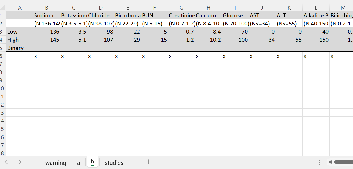The image size is (353, 169).
Task: Click the "Binary" label cell
Action: (x=20, y=48)
